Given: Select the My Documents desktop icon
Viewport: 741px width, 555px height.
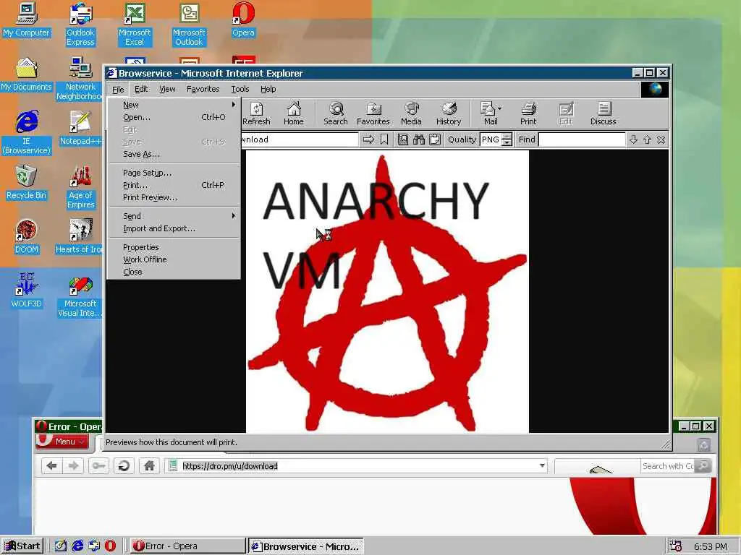Looking at the screenshot, I should (x=26, y=74).
